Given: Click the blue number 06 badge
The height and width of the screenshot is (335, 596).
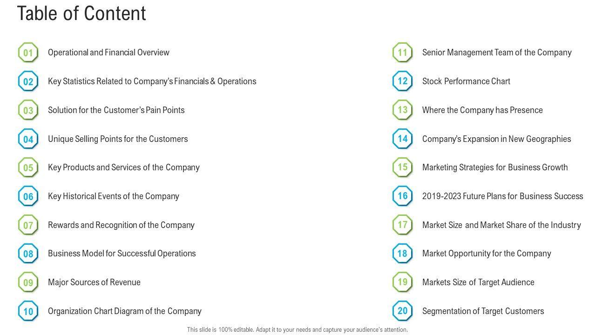Looking at the screenshot, I should point(28,196).
